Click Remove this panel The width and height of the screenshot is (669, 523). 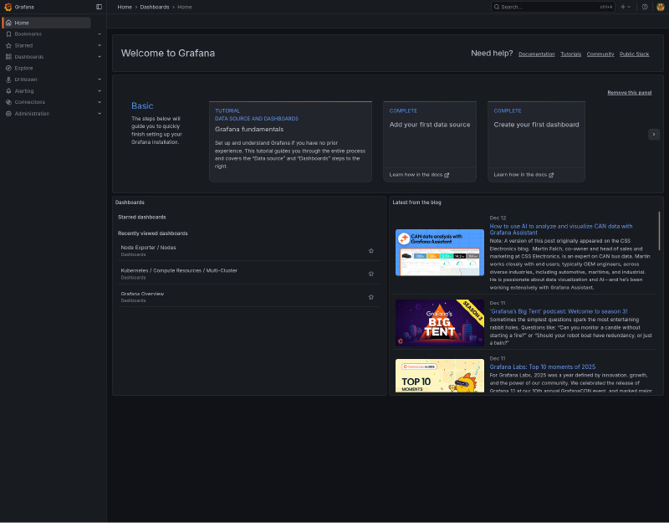(x=629, y=92)
